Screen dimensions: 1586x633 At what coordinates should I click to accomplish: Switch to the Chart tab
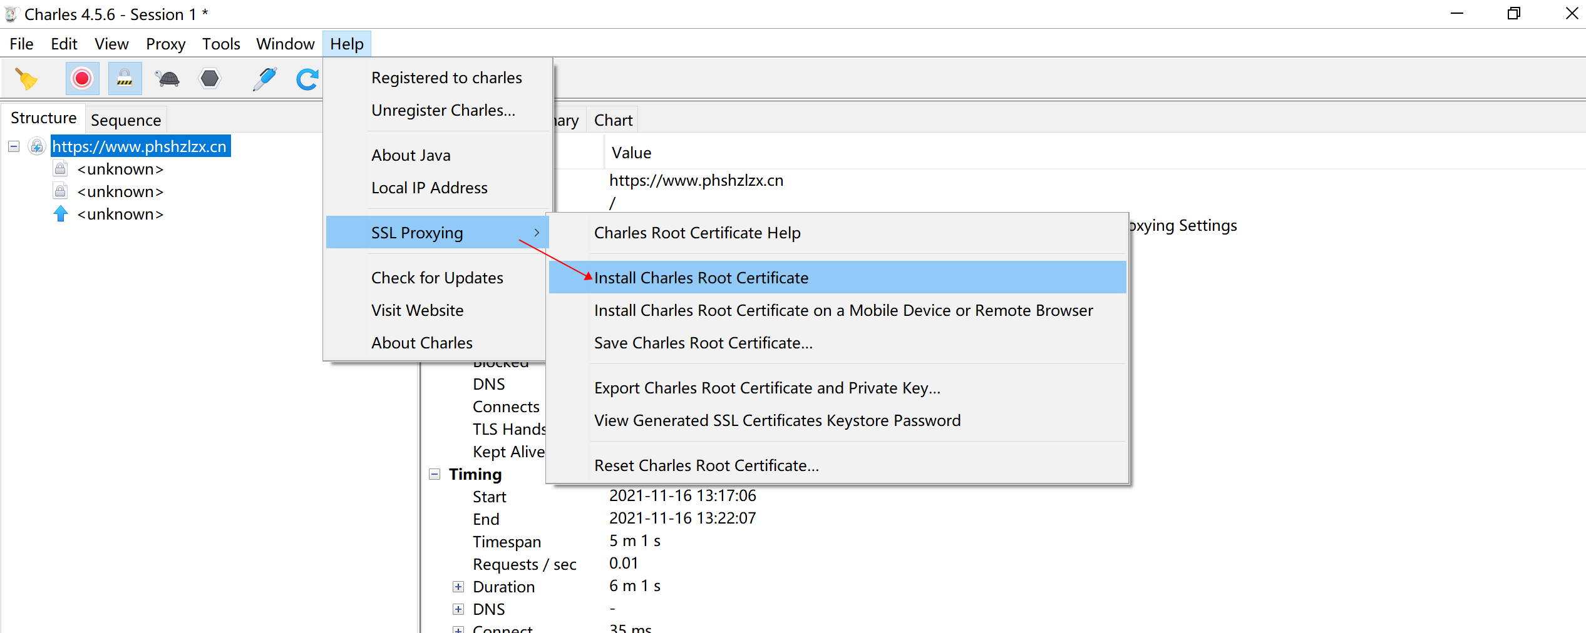(x=613, y=120)
